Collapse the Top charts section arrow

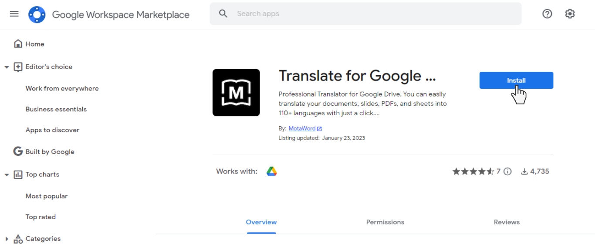[x=7, y=175]
